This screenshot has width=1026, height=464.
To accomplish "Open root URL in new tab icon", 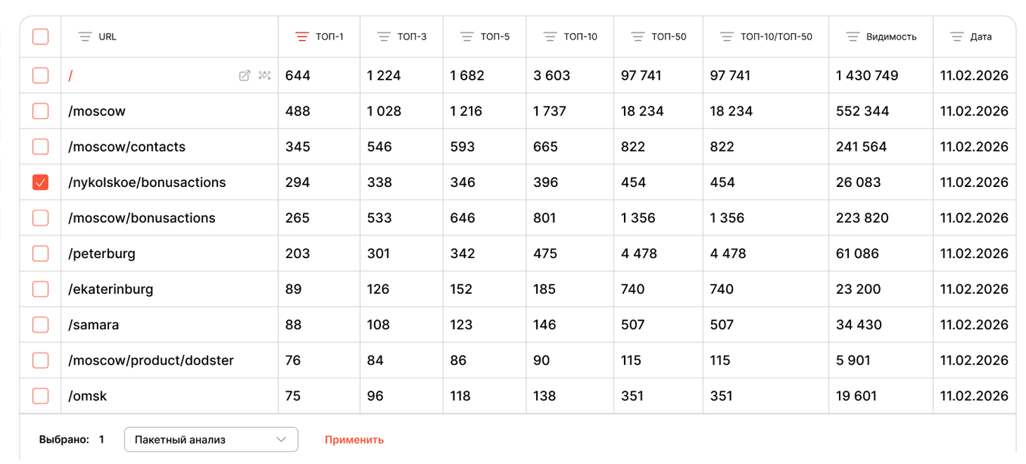I will [245, 75].
